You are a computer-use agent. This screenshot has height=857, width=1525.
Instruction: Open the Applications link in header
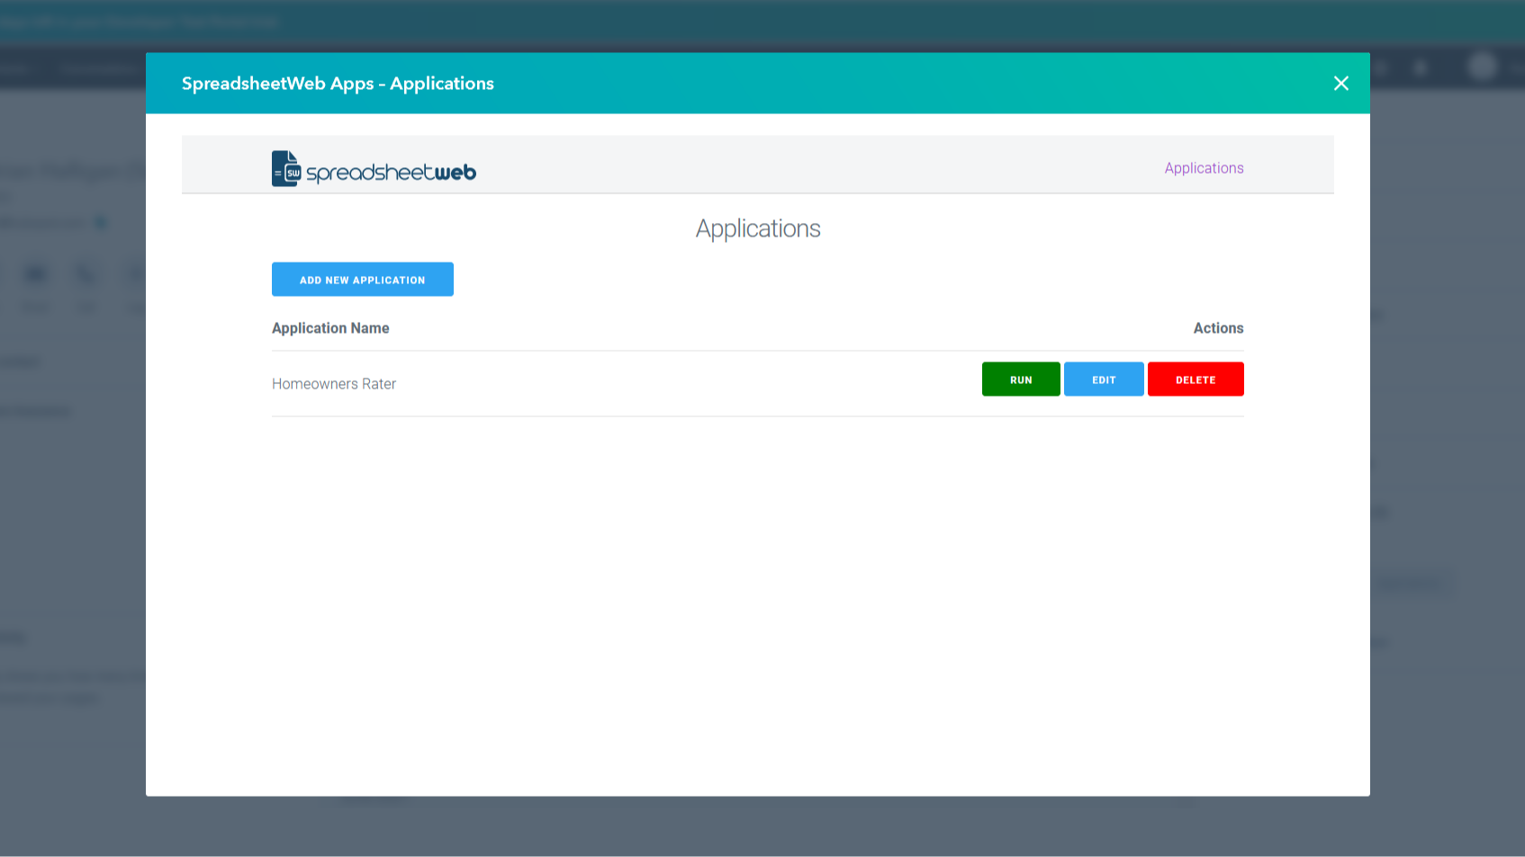(1204, 168)
